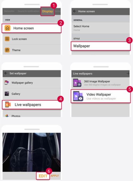The image size is (133, 181).
Task: Go back from Set wallpaper screen
Action: (6, 73)
